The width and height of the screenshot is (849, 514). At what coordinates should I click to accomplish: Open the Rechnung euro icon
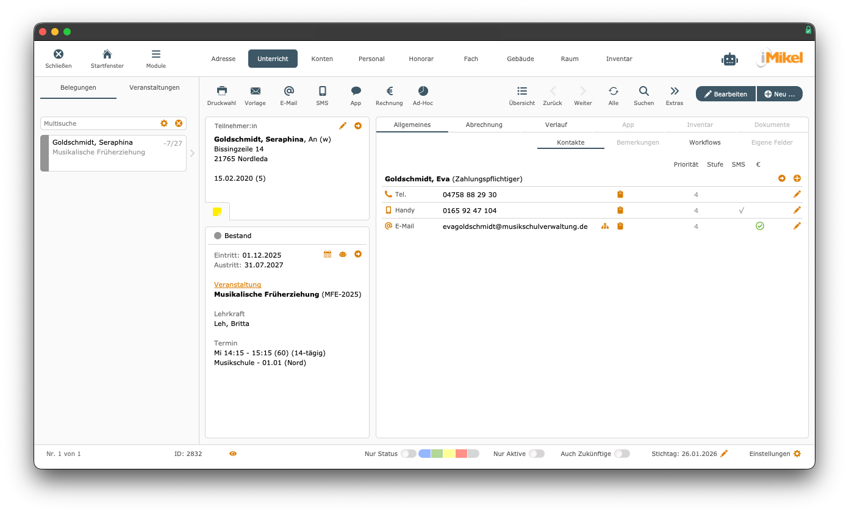(389, 91)
